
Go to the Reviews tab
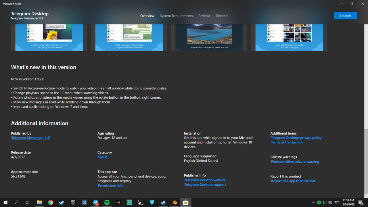tap(204, 16)
